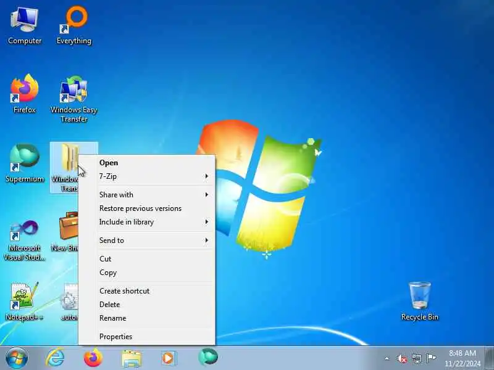Viewport: 494px width, 370px height.
Task: Select the Notepad++ desktop shortcut
Action: click(25, 302)
